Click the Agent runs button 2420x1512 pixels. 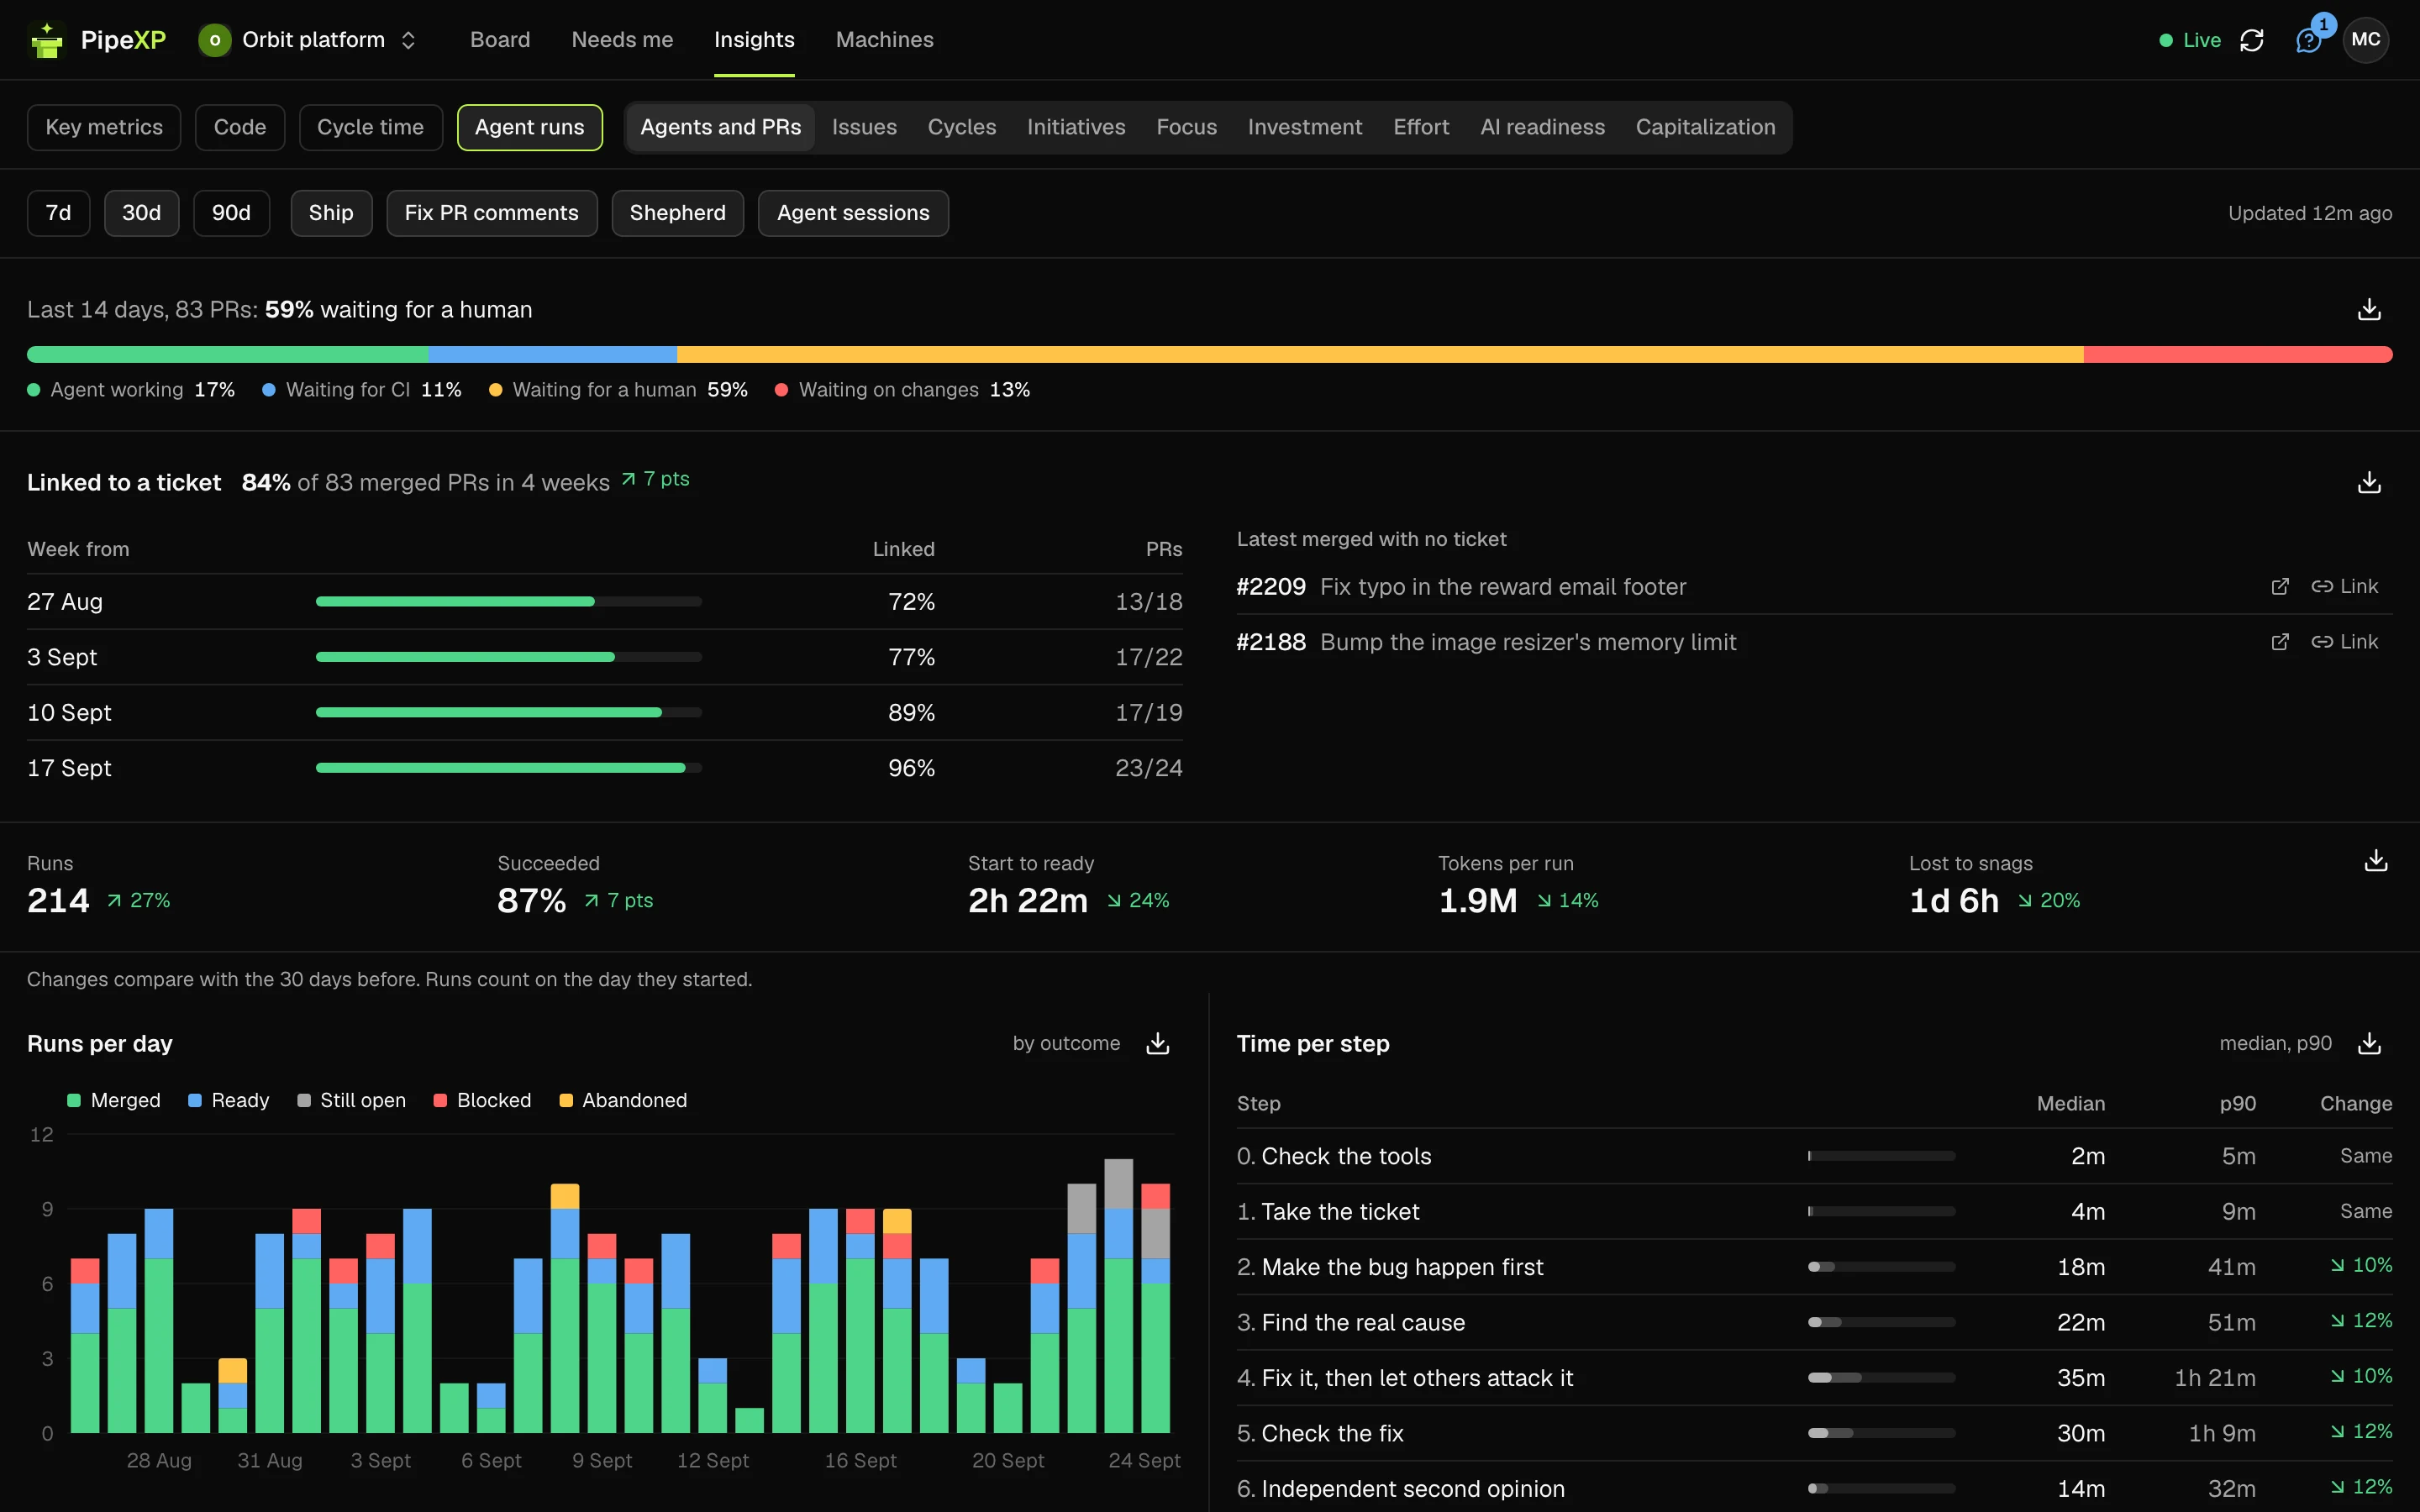tap(530, 127)
